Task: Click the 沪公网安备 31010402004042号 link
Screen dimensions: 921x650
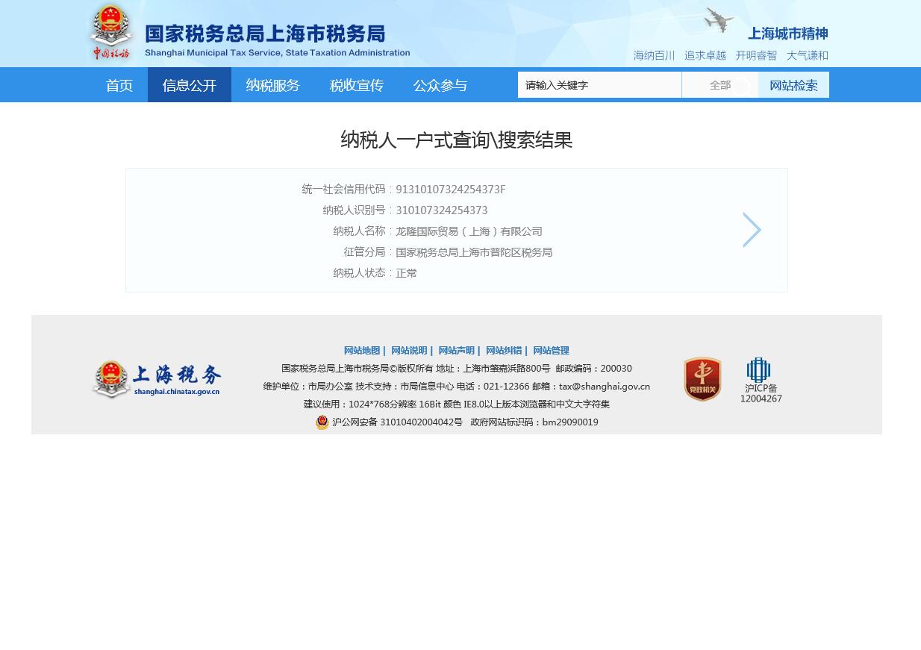Action: [x=397, y=422]
